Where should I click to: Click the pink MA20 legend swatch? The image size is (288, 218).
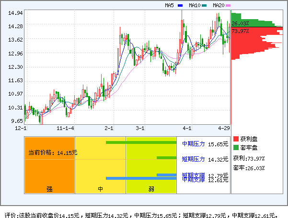[228, 6]
